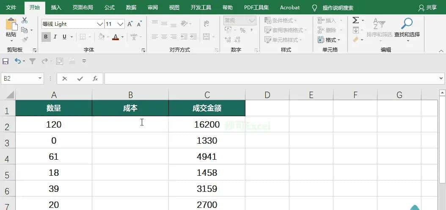
Task: Increase font size with the larger A icon
Action: pyautogui.click(x=130, y=24)
